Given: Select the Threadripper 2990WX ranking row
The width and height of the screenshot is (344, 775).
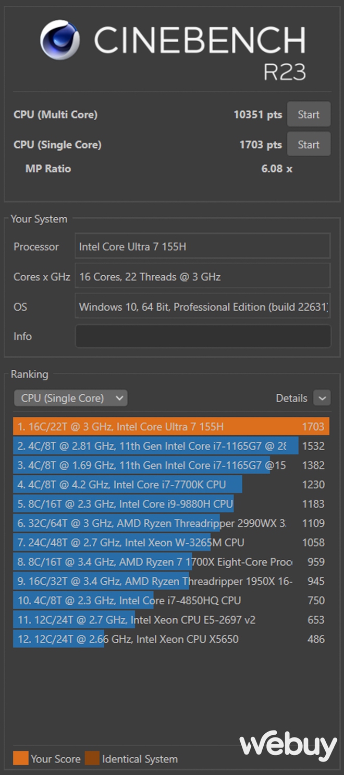Looking at the screenshot, I should click(171, 523).
